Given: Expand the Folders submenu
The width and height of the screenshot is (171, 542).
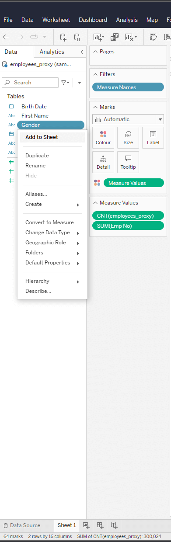Looking at the screenshot, I should [x=52, y=253].
